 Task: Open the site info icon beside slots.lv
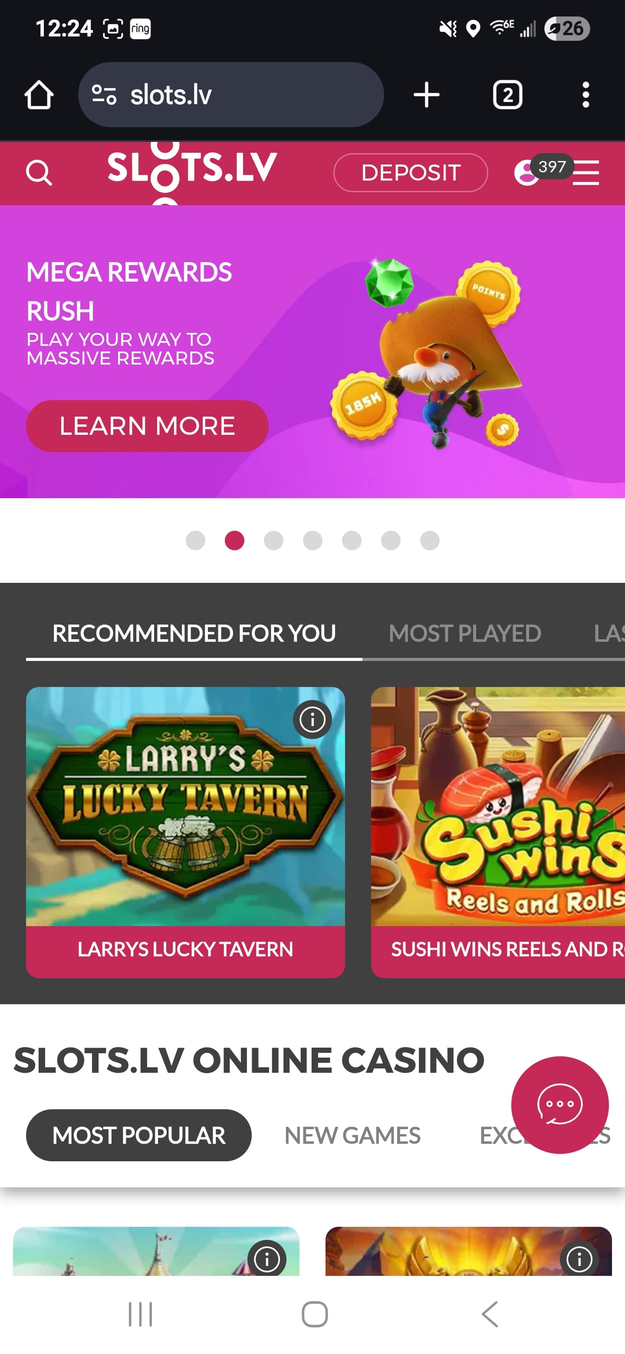[x=104, y=95]
